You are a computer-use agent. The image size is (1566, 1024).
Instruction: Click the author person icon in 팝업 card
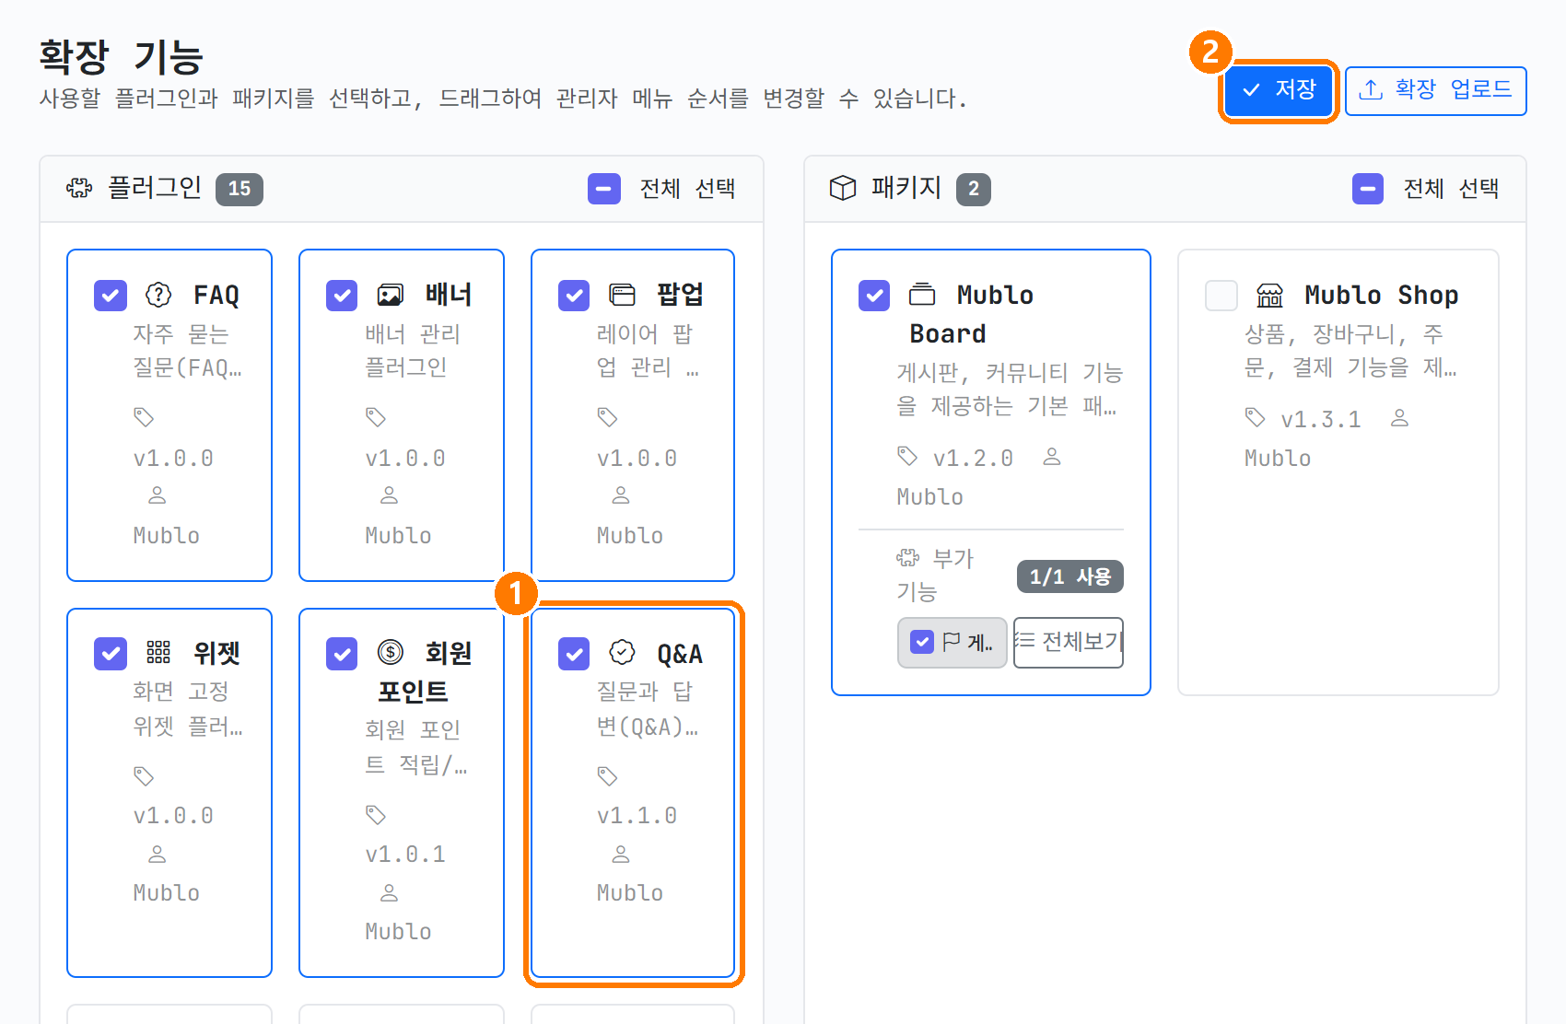tap(621, 495)
